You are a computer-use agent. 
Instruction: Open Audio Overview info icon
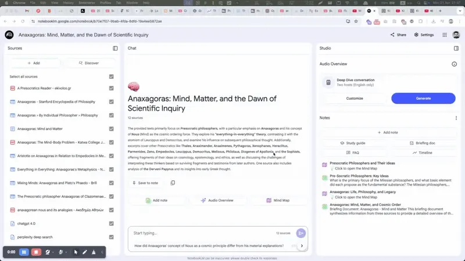(x=454, y=64)
